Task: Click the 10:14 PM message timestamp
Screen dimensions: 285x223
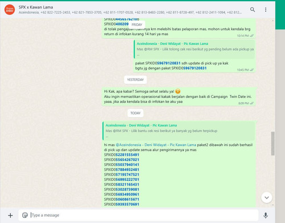Action: 243,36
